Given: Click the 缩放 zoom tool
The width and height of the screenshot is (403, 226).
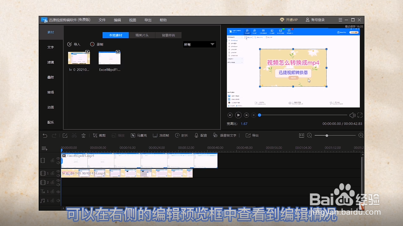Looking at the screenshot, I should click(118, 135).
